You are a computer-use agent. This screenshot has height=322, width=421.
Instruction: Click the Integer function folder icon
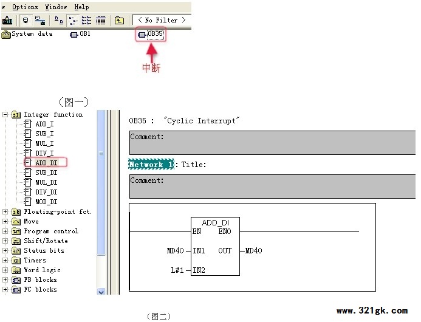16,115
